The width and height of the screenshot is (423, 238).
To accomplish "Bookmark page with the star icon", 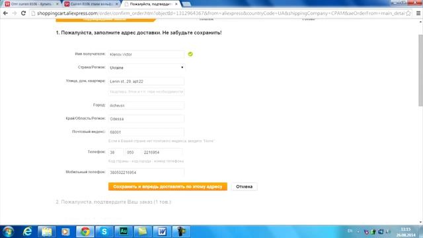I will tap(408, 13).
